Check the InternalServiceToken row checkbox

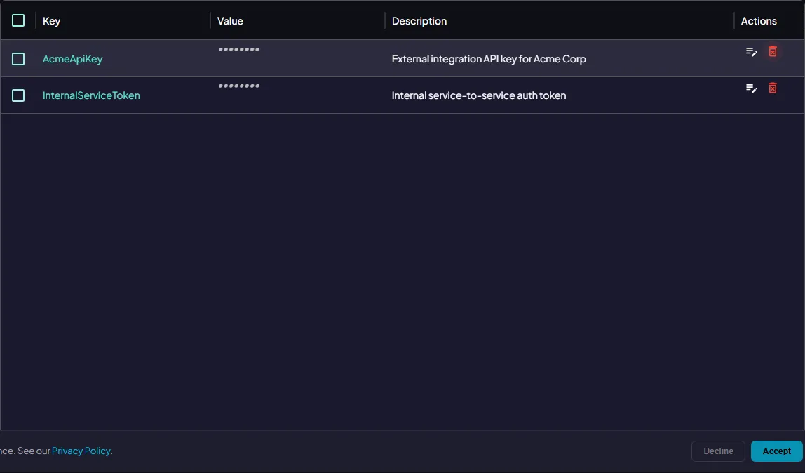tap(18, 95)
